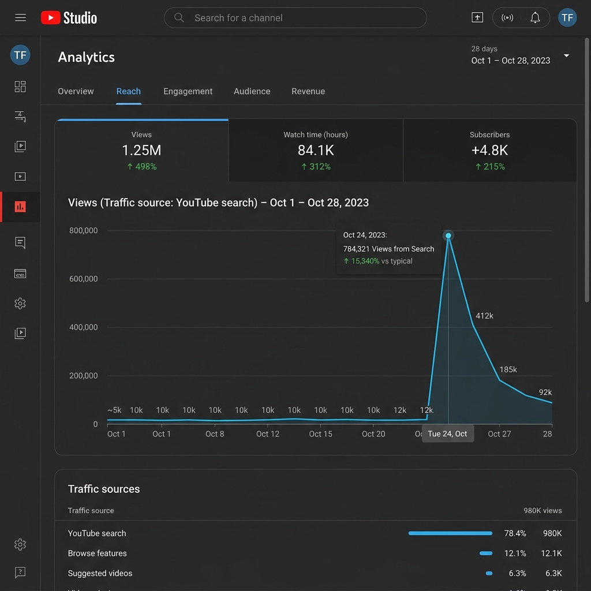
Task: Click the 980K views column header
Action: [x=543, y=511]
